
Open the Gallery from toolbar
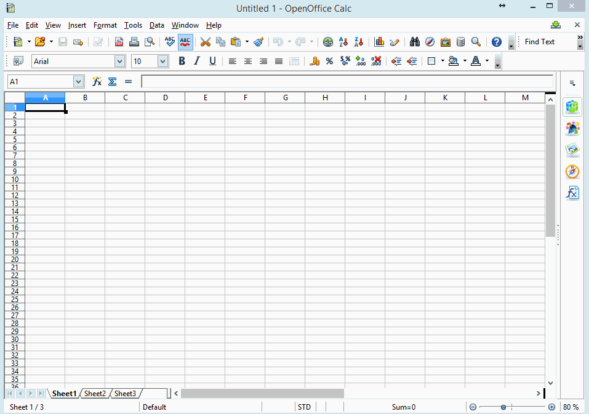(x=446, y=42)
